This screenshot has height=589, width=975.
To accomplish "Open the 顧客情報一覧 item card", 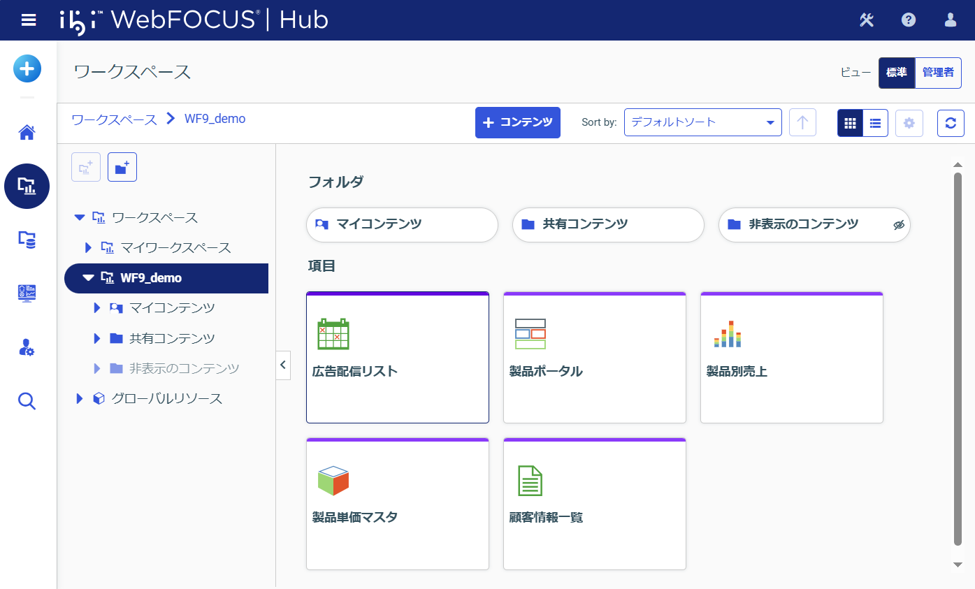I will 595,504.
